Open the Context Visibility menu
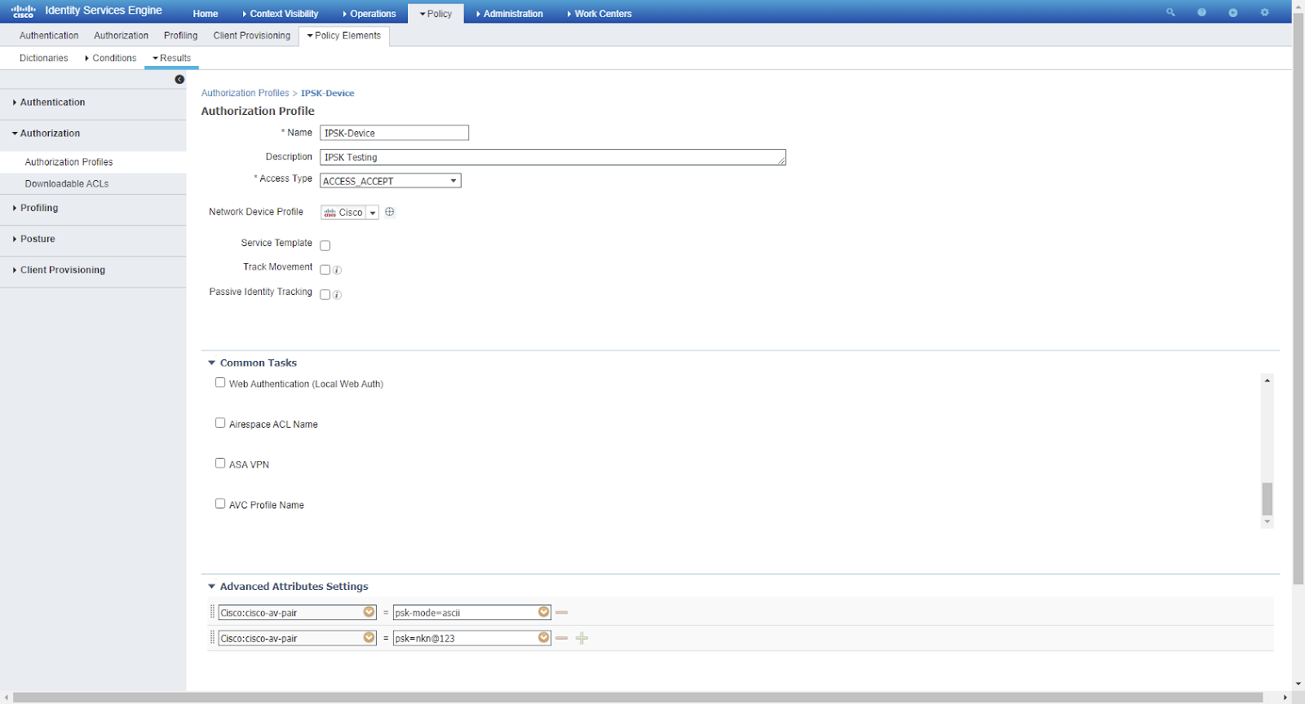The width and height of the screenshot is (1305, 704). [x=281, y=14]
